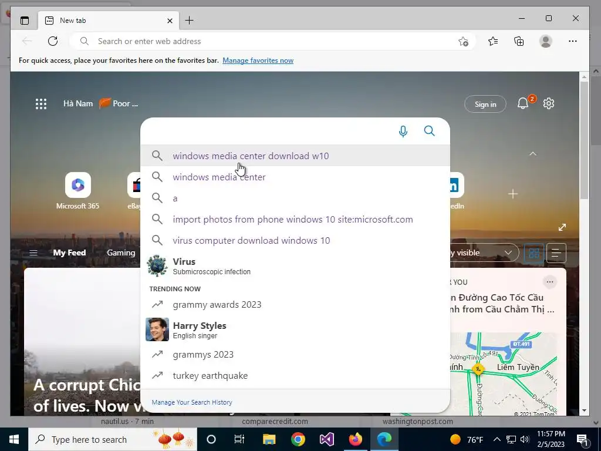Image resolution: width=601 pixels, height=451 pixels.
Task: Open the traffic card three-dots options
Action: point(549,282)
